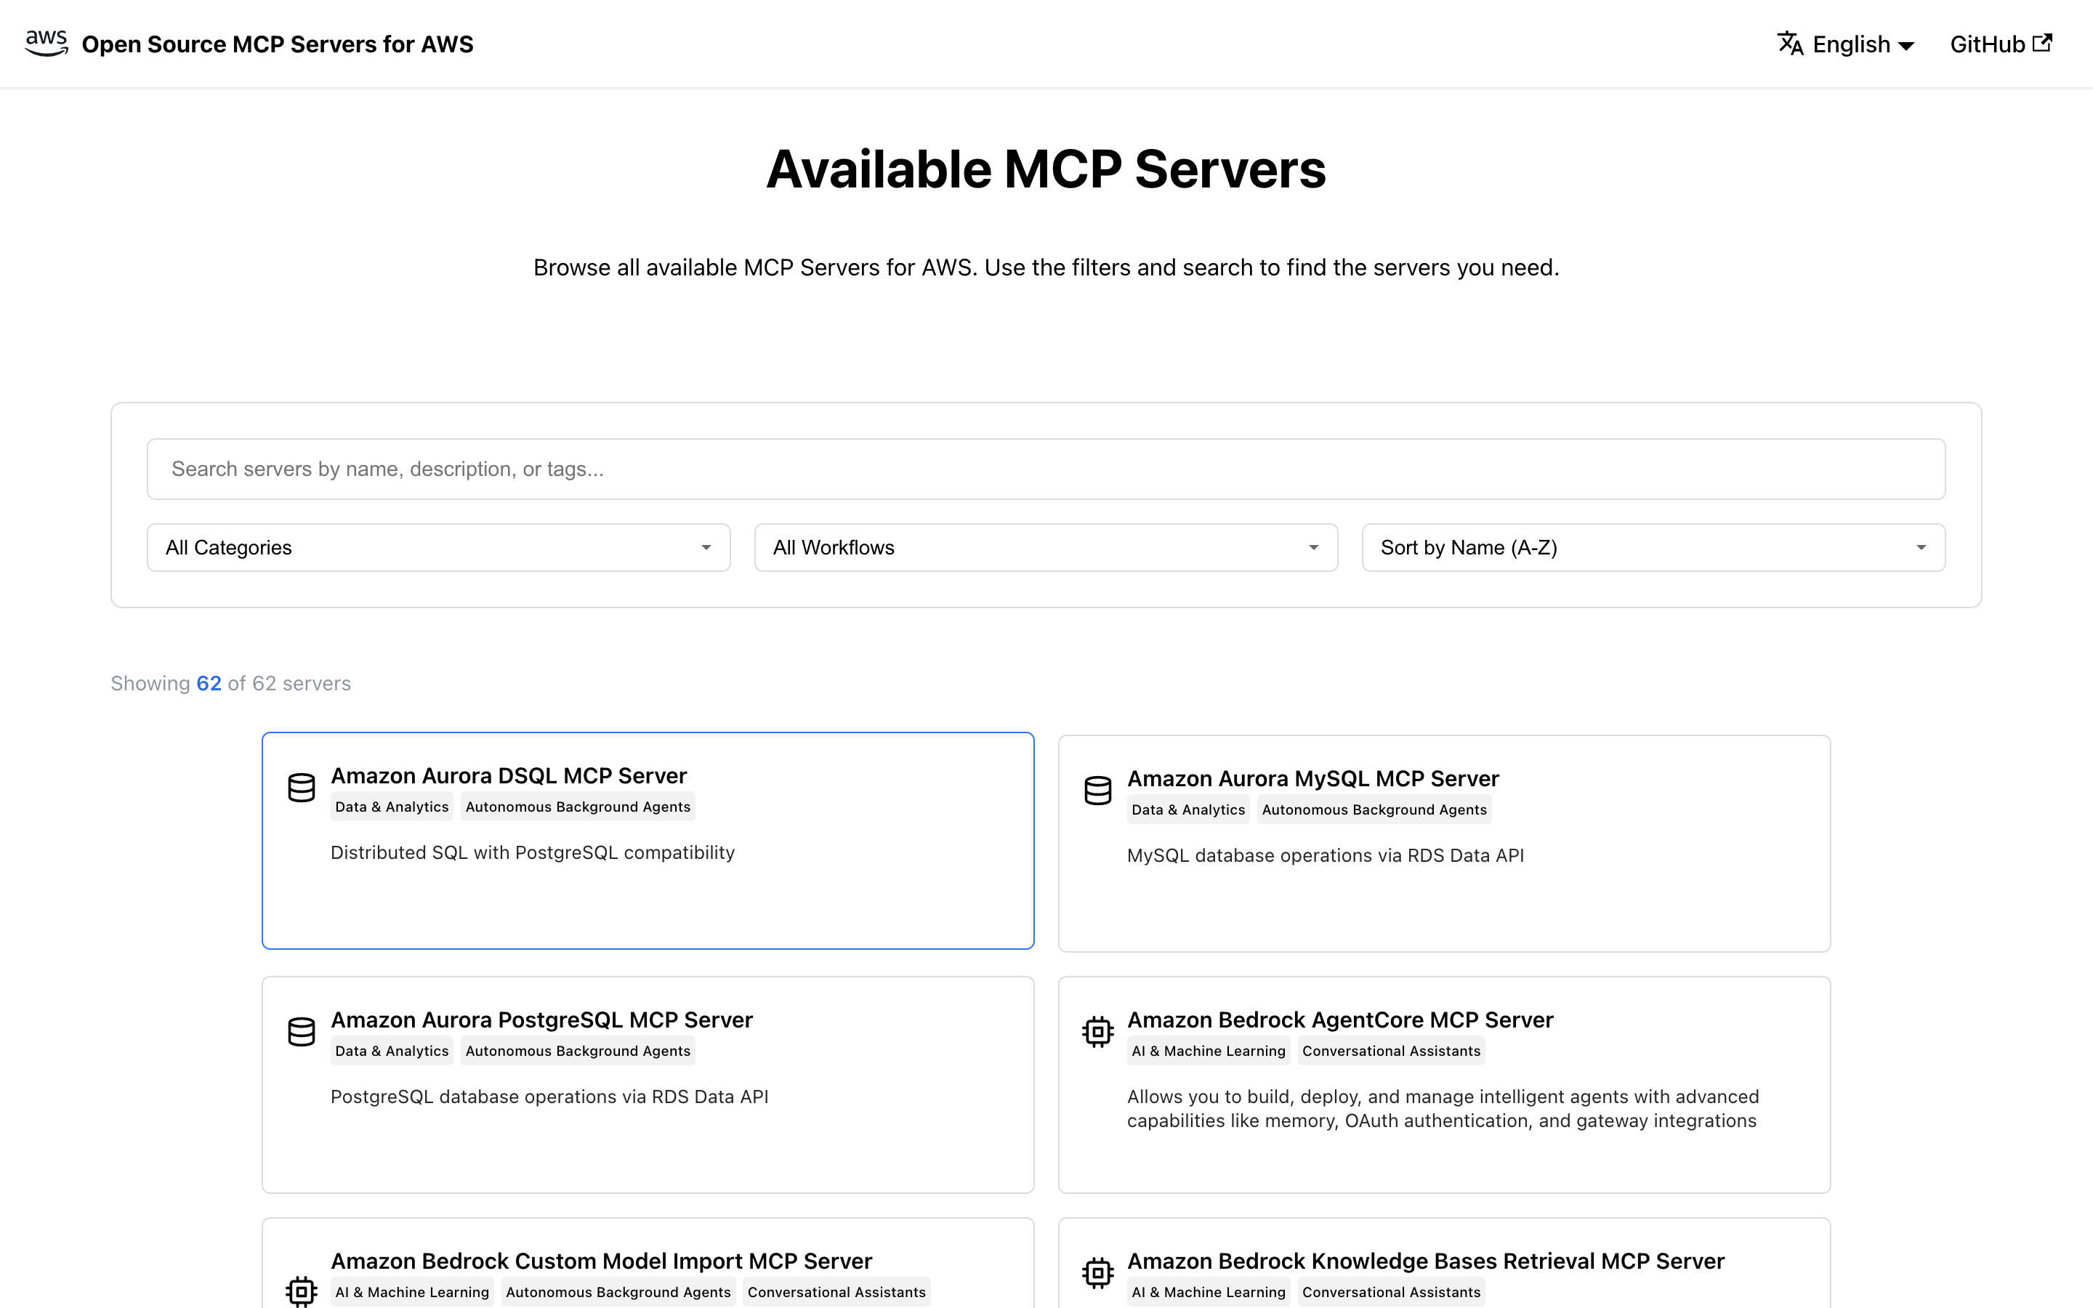Open the English language dropdown

coord(1847,44)
